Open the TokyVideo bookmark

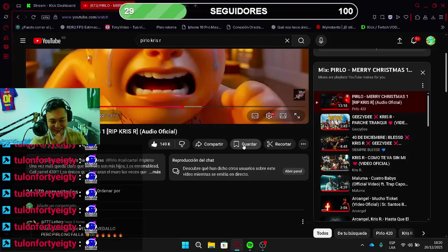[125, 27]
